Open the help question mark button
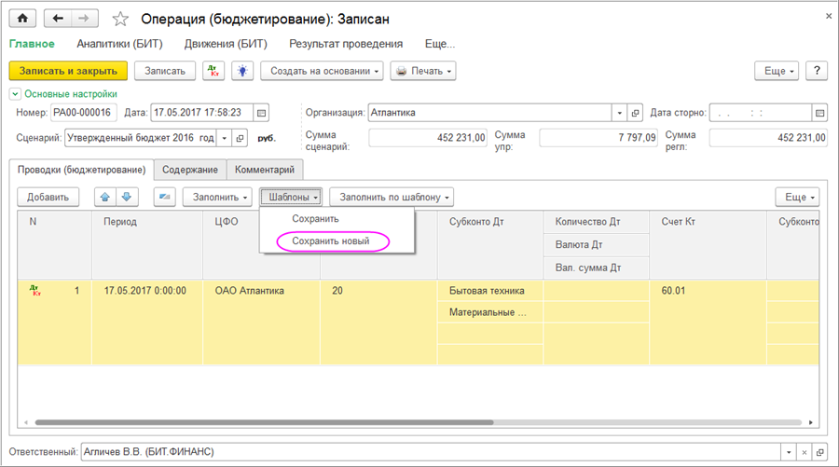 [x=817, y=71]
